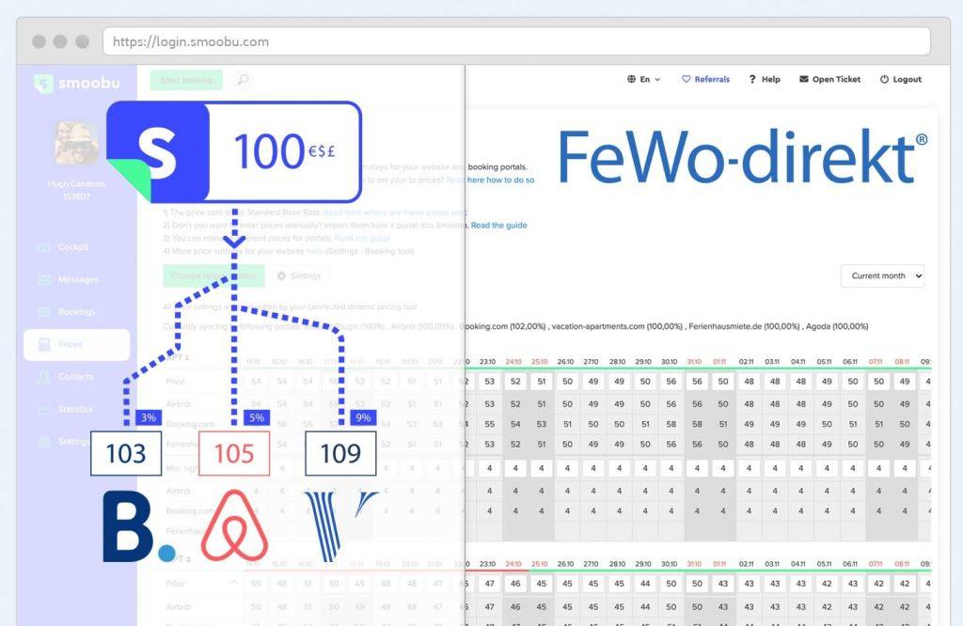Click the Hugo Candelas profile photo
Viewport: 963px width, 626px height.
[x=77, y=143]
